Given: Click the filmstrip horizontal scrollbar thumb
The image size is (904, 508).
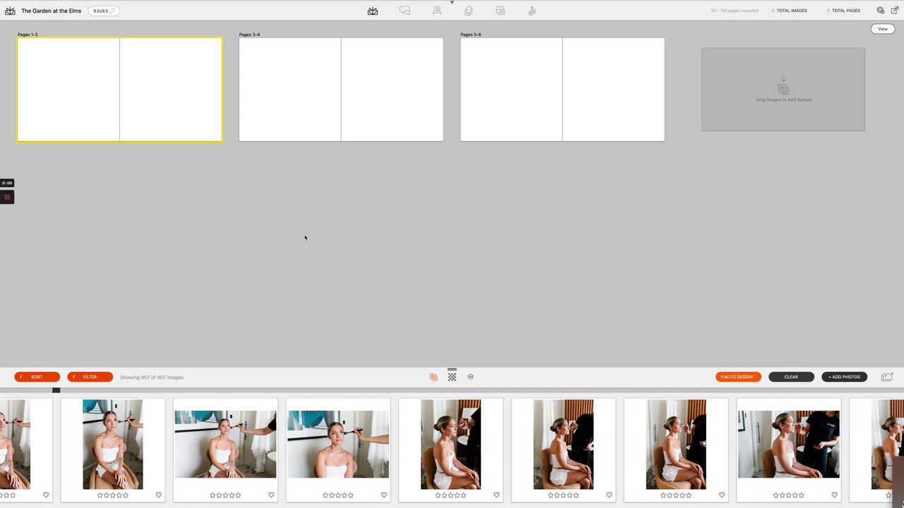Looking at the screenshot, I should click(x=56, y=390).
